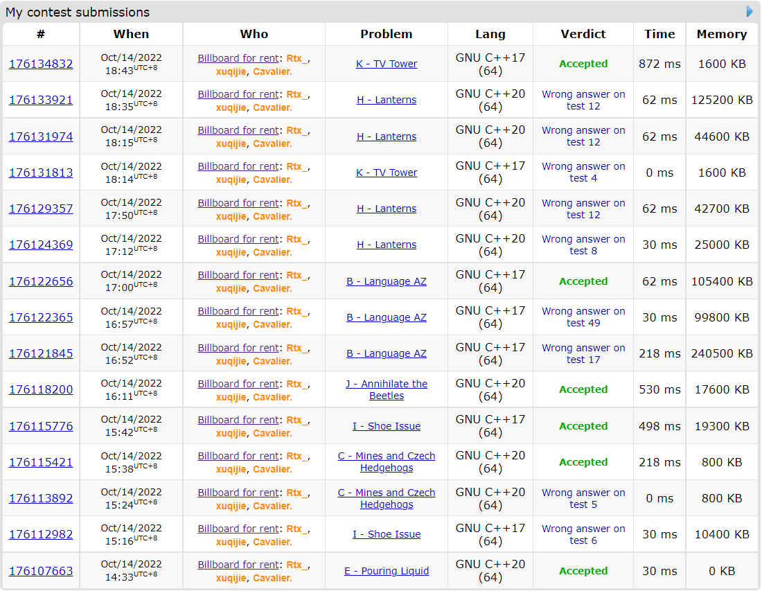Open submission 176133921 details
The height and width of the screenshot is (591, 762).
tap(41, 100)
